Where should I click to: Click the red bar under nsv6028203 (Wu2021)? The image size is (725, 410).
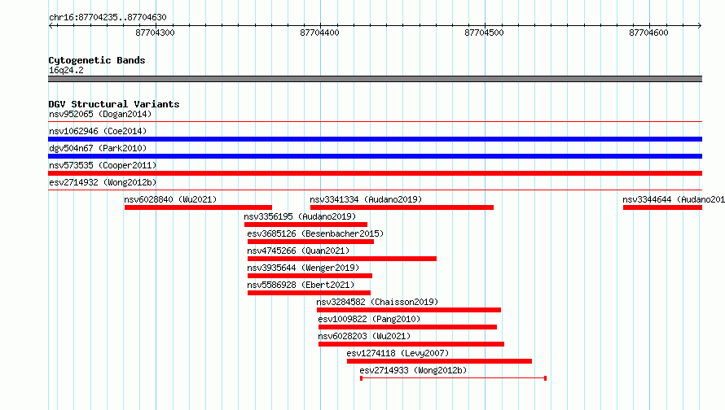[411, 344]
